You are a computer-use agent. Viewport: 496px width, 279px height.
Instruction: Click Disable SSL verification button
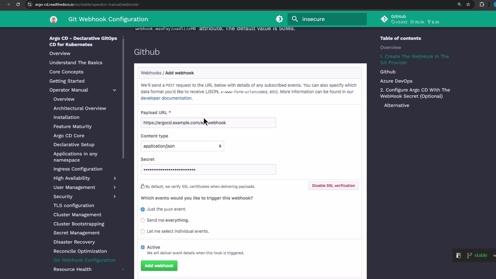tap(333, 186)
